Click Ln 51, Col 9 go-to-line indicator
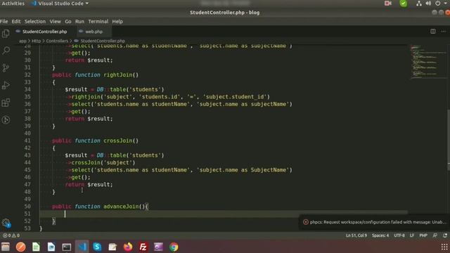This screenshot has width=450, height=253. (356, 235)
